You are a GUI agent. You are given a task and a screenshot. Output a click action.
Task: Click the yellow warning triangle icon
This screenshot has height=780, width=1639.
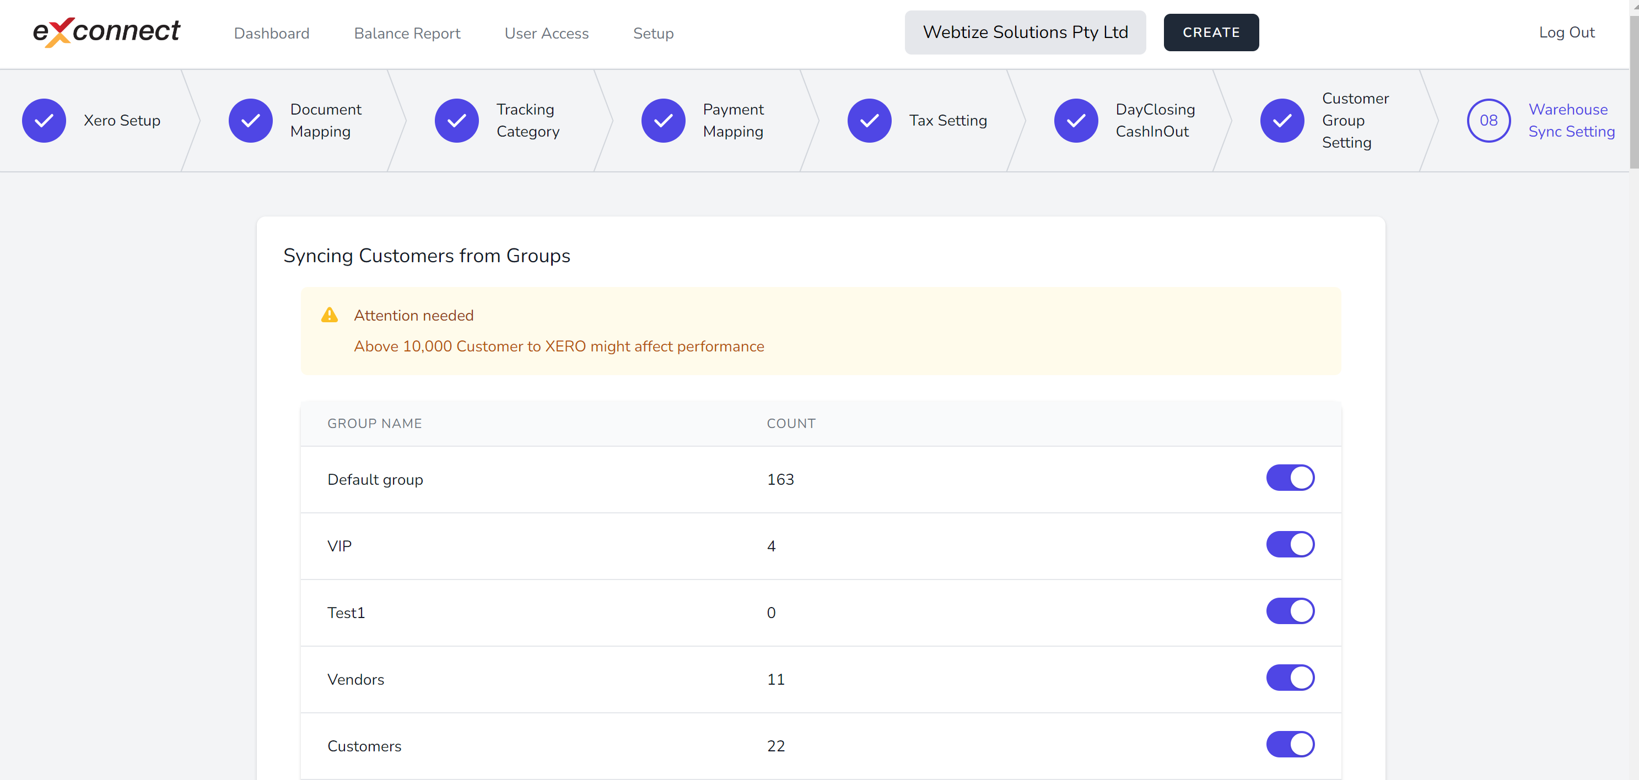tap(330, 315)
